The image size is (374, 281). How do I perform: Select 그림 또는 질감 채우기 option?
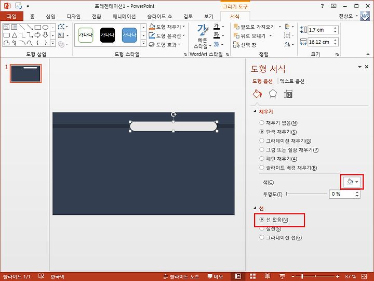262,149
